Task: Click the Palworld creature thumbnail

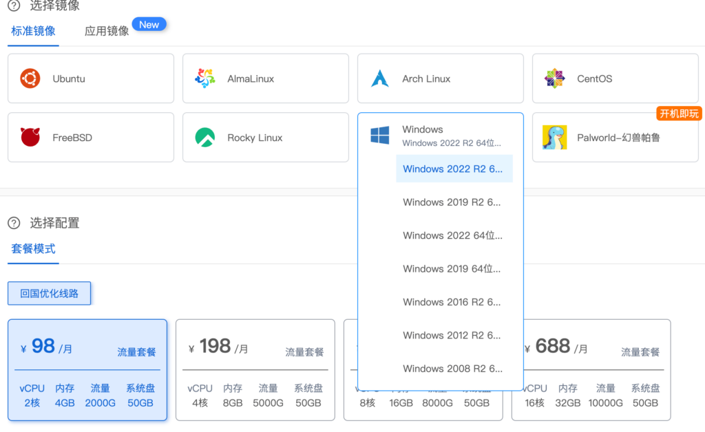Action: 555,137
